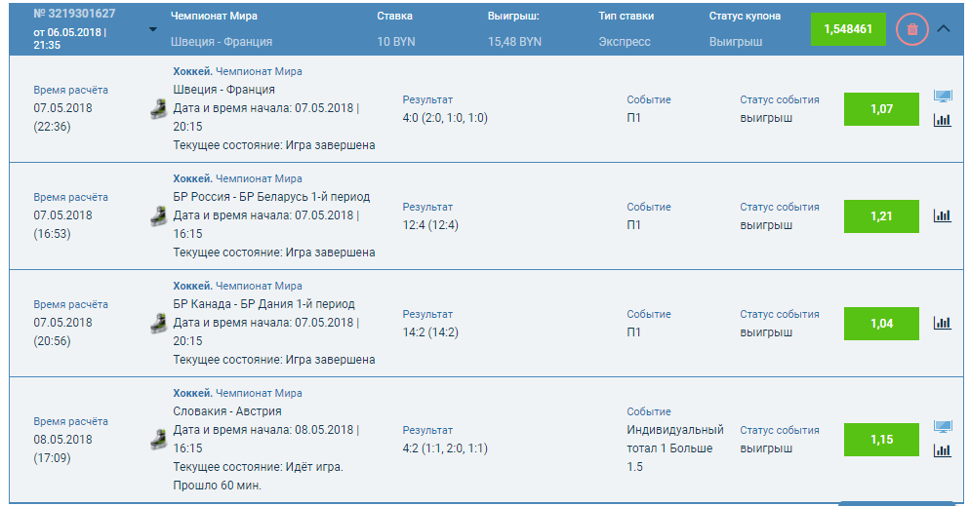
Task: Click hockey skate icon beside БР Россия - БР Беларусь
Action: point(158,215)
